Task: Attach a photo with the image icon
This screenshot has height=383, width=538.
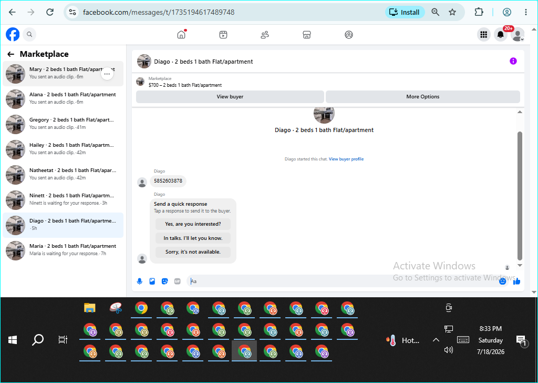Action: point(152,281)
